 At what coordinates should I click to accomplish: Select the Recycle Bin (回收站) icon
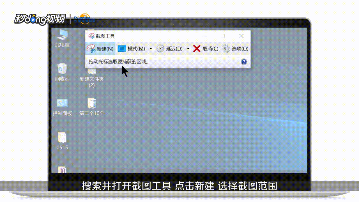[x=62, y=72]
